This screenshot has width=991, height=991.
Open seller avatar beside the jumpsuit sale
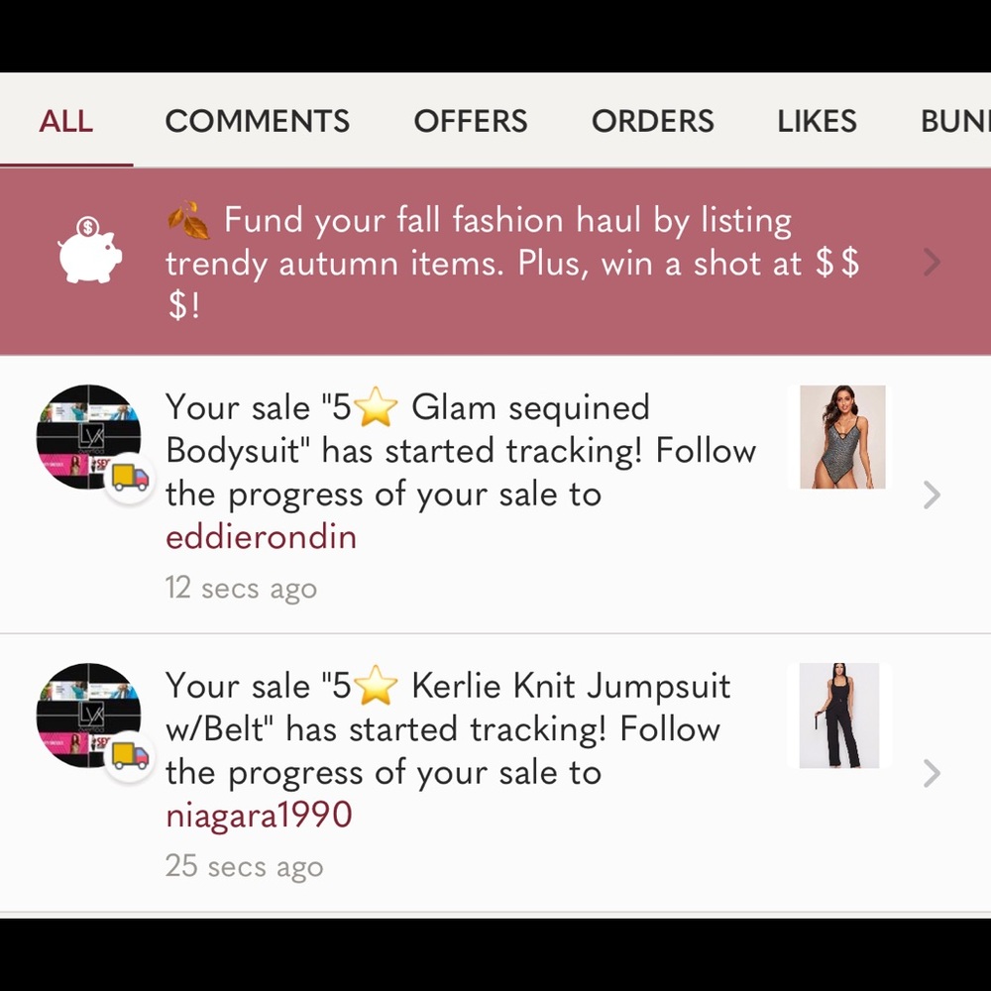pyautogui.click(x=88, y=715)
